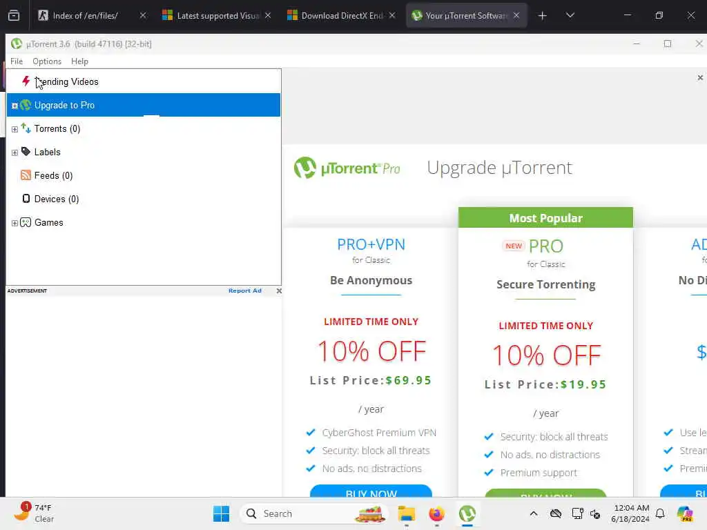Click the CyberGhost Premium VPN feature
Viewport: 707px width, 530px height.
[379, 433]
